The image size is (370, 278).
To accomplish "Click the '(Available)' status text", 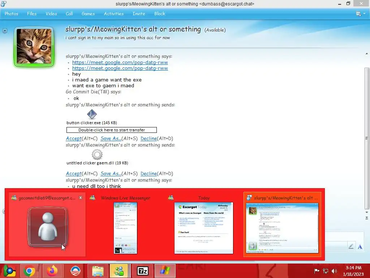I will pos(215,30).
